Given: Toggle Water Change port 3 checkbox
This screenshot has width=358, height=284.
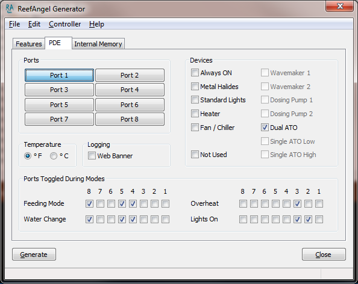Looking at the screenshot, I should (x=143, y=219).
